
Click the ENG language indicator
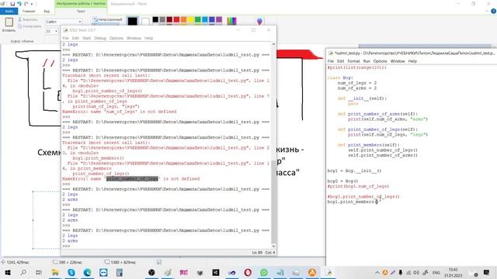[x=436, y=272]
